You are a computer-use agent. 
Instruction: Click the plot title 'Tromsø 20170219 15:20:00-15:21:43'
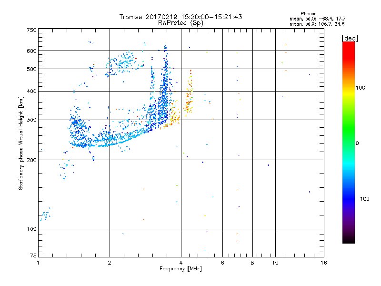click(180, 17)
